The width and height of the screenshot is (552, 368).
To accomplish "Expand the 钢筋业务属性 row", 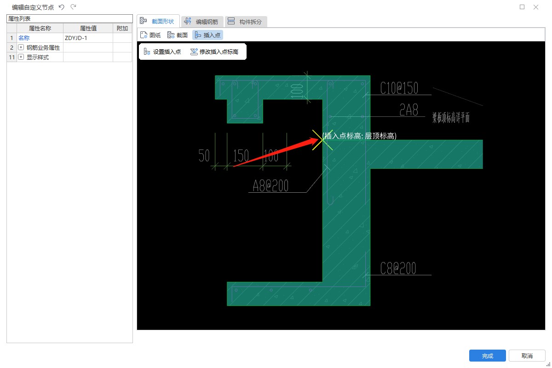I will [x=21, y=47].
